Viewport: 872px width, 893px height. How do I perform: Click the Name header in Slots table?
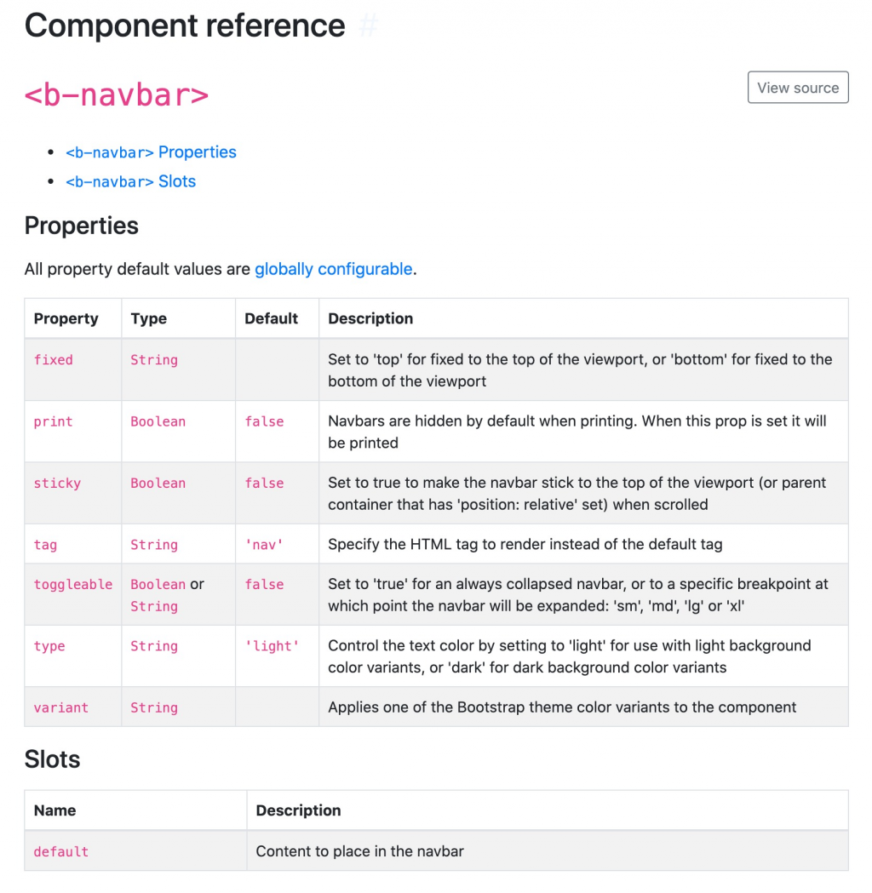[x=54, y=810]
